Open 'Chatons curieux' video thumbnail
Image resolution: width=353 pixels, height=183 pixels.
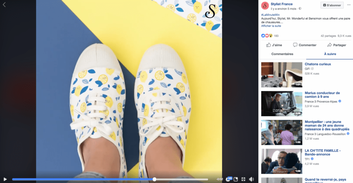click(x=282, y=75)
